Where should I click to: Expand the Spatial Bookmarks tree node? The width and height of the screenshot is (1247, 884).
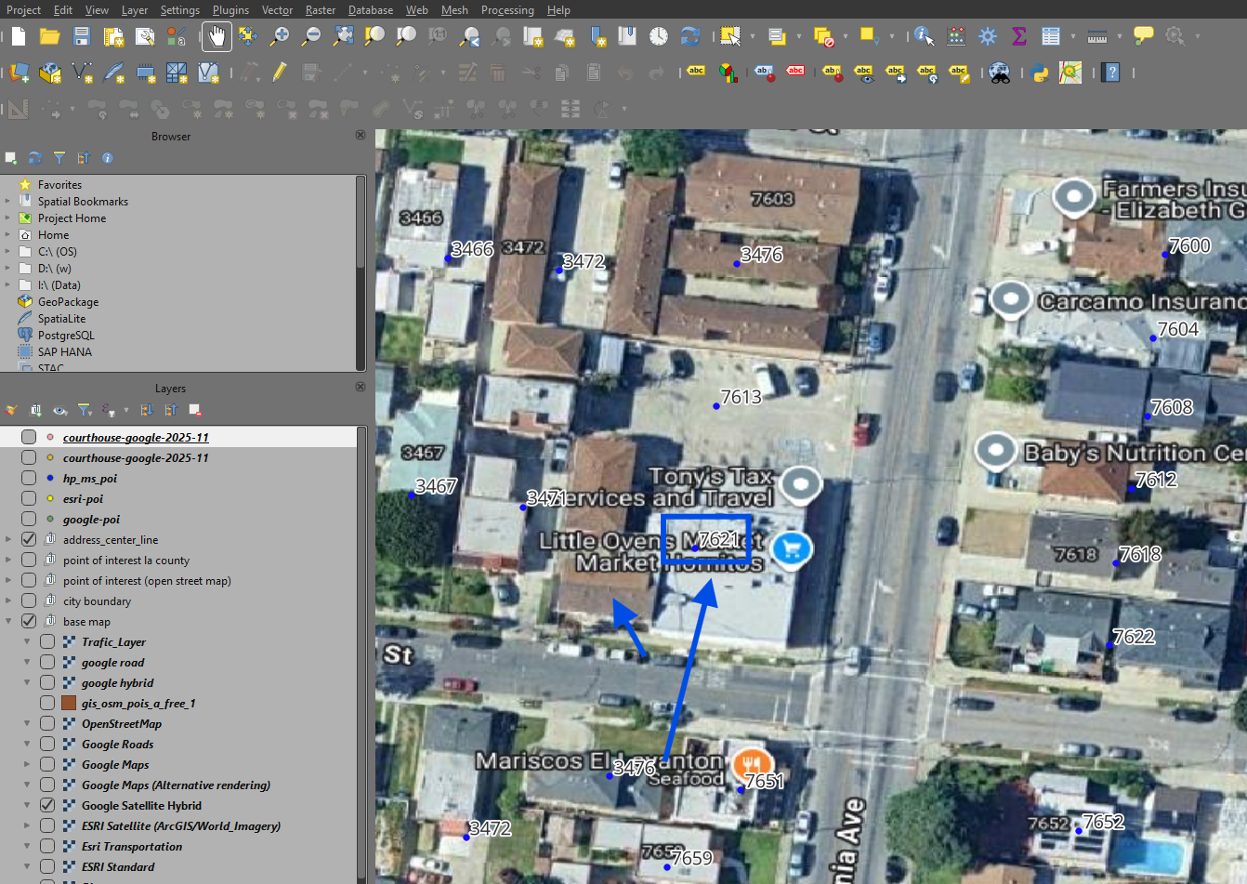click(x=8, y=202)
